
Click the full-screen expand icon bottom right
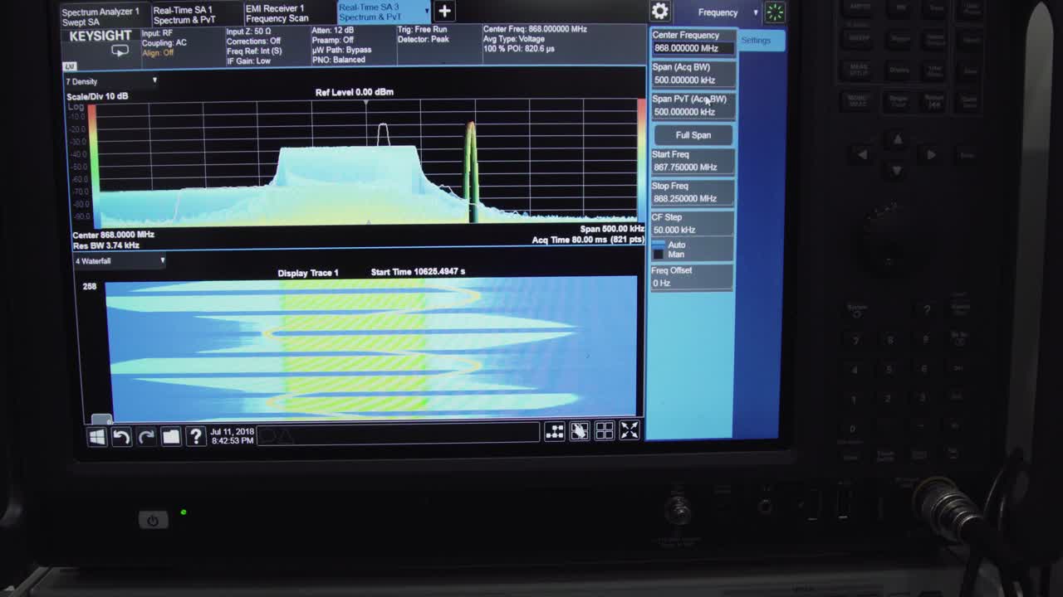[x=629, y=431]
